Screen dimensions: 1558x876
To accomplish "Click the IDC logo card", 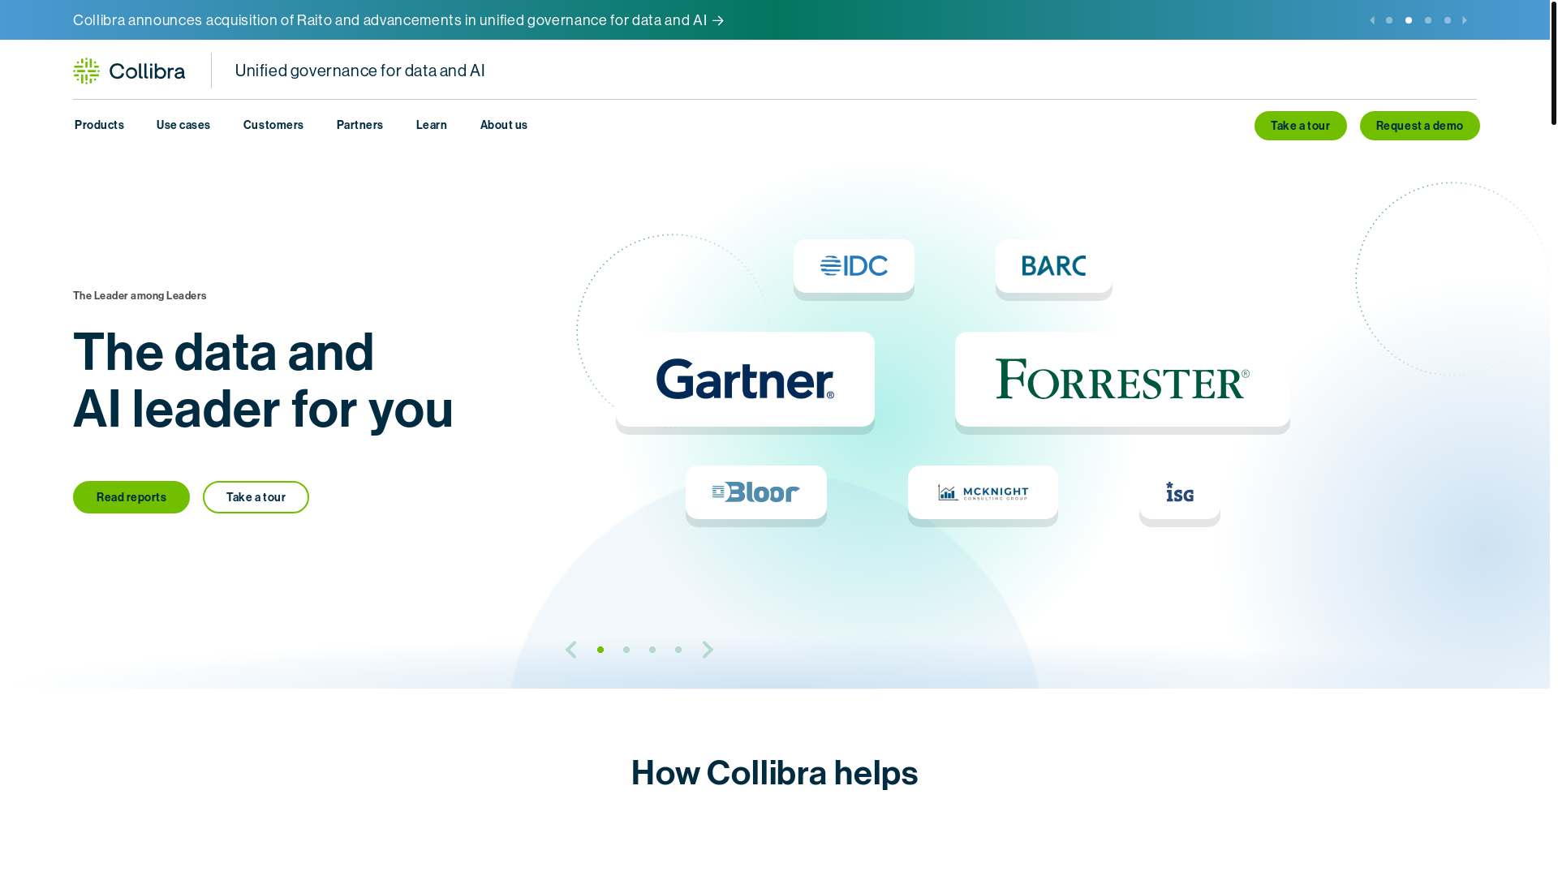I will [x=854, y=266].
